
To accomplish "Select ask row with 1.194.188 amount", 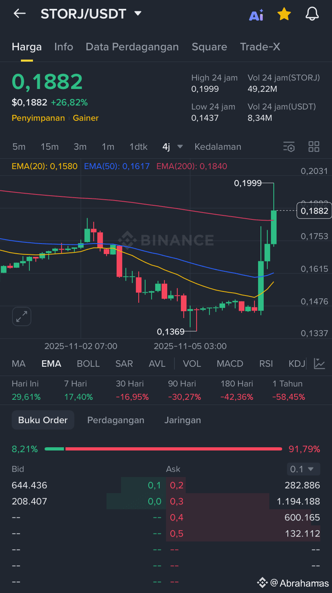I will (243, 501).
